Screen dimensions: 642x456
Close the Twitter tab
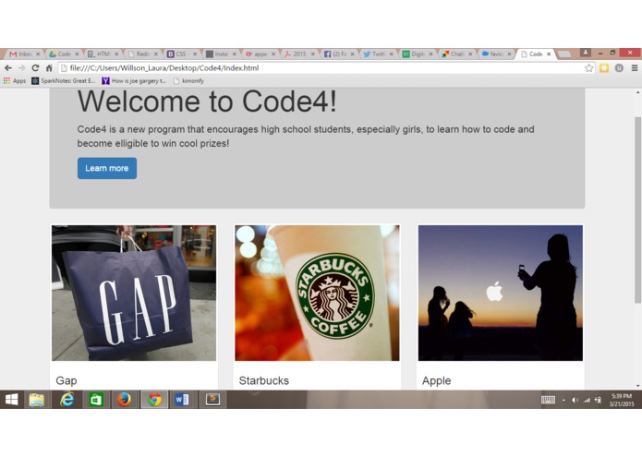click(392, 54)
